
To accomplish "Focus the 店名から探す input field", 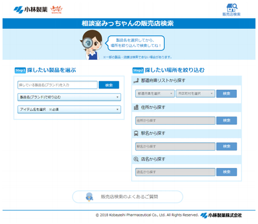I will [x=175, y=172].
